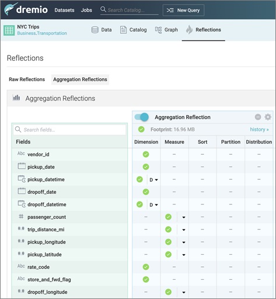
Task: Click the trip_distance_mi float type icon
Action: [21, 228]
